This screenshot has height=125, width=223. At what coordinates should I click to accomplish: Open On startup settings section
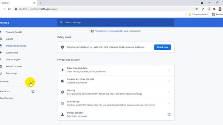(x=11, y=73)
